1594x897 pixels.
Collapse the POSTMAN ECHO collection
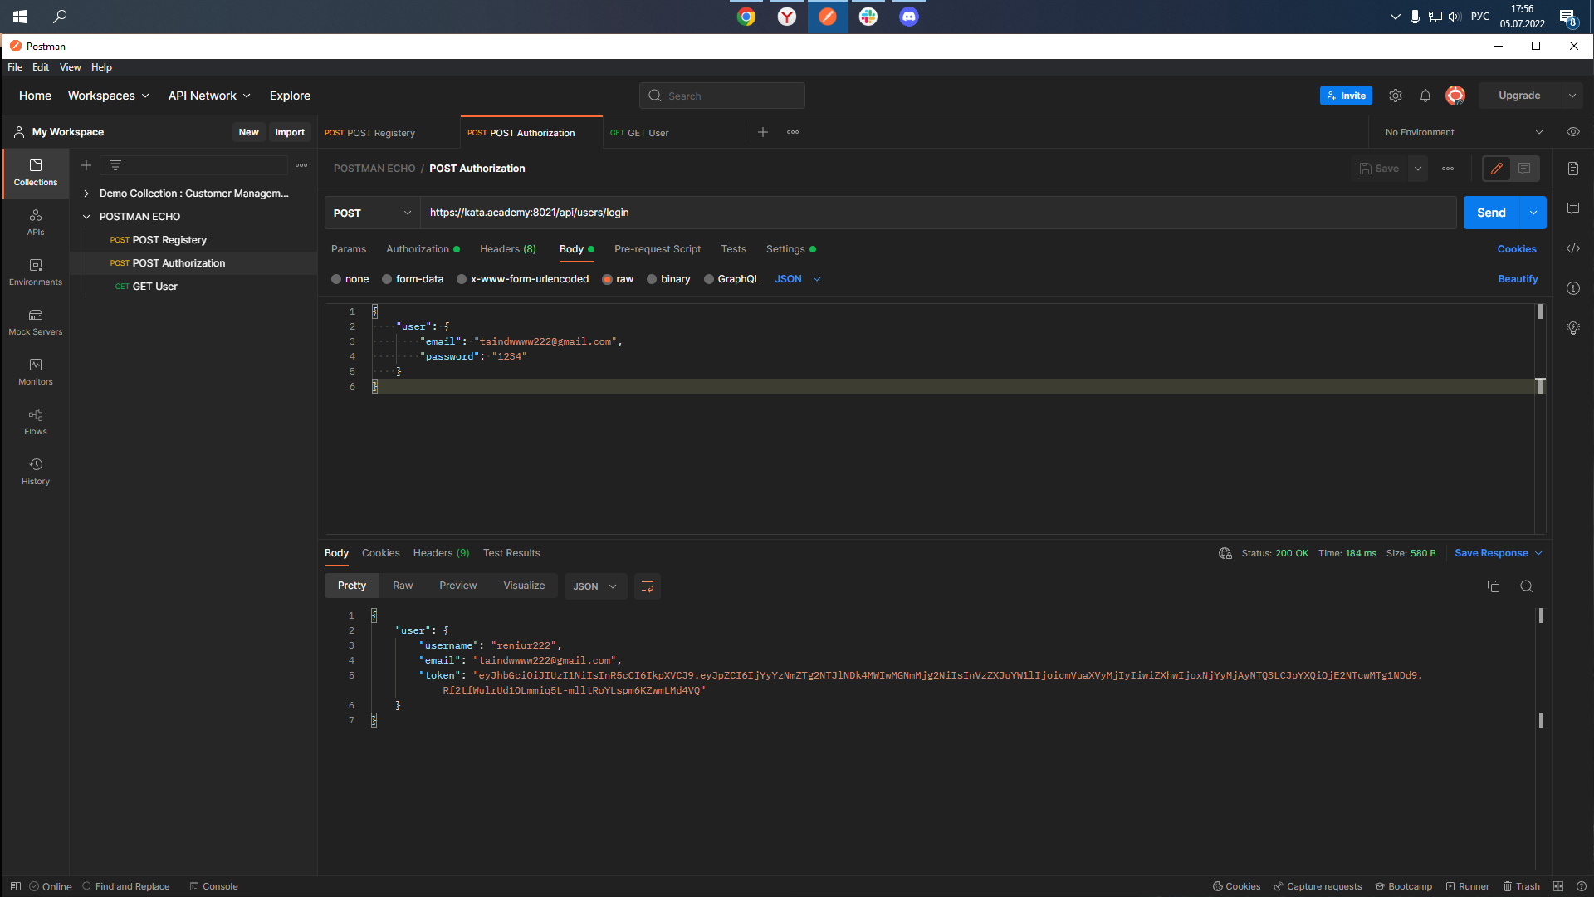tap(86, 216)
